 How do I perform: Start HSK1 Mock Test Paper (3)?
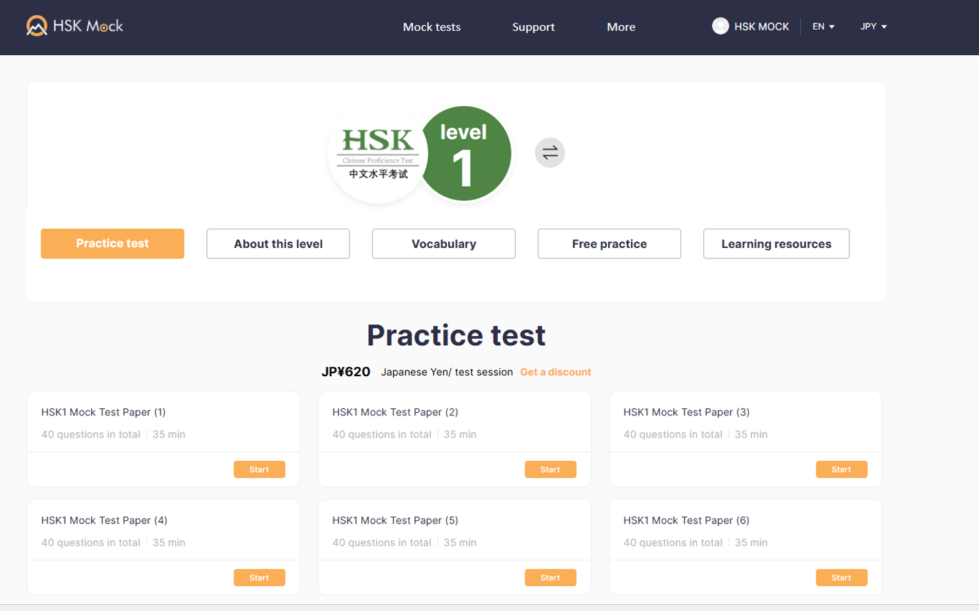[x=841, y=469]
